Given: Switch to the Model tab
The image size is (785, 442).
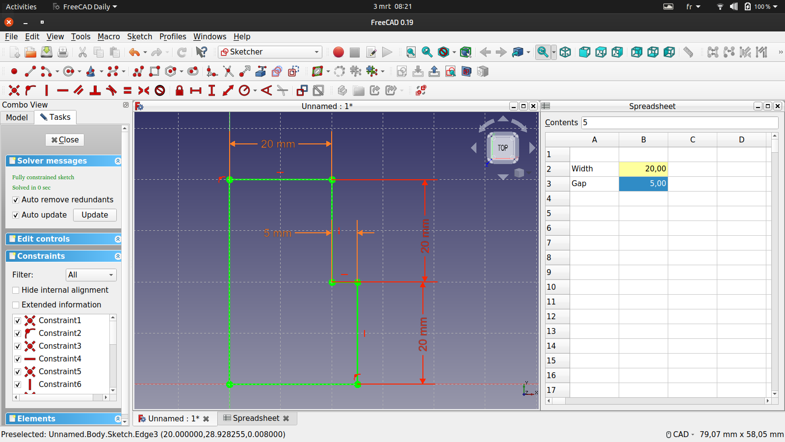Looking at the screenshot, I should 17,117.
